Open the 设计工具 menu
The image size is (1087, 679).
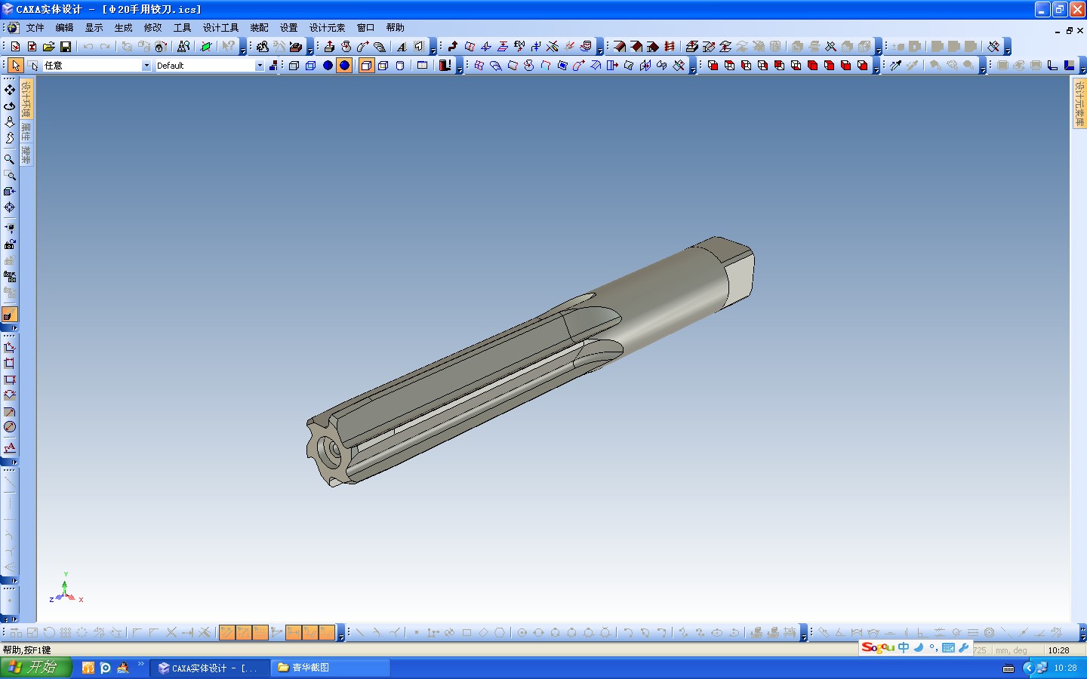tap(220, 28)
